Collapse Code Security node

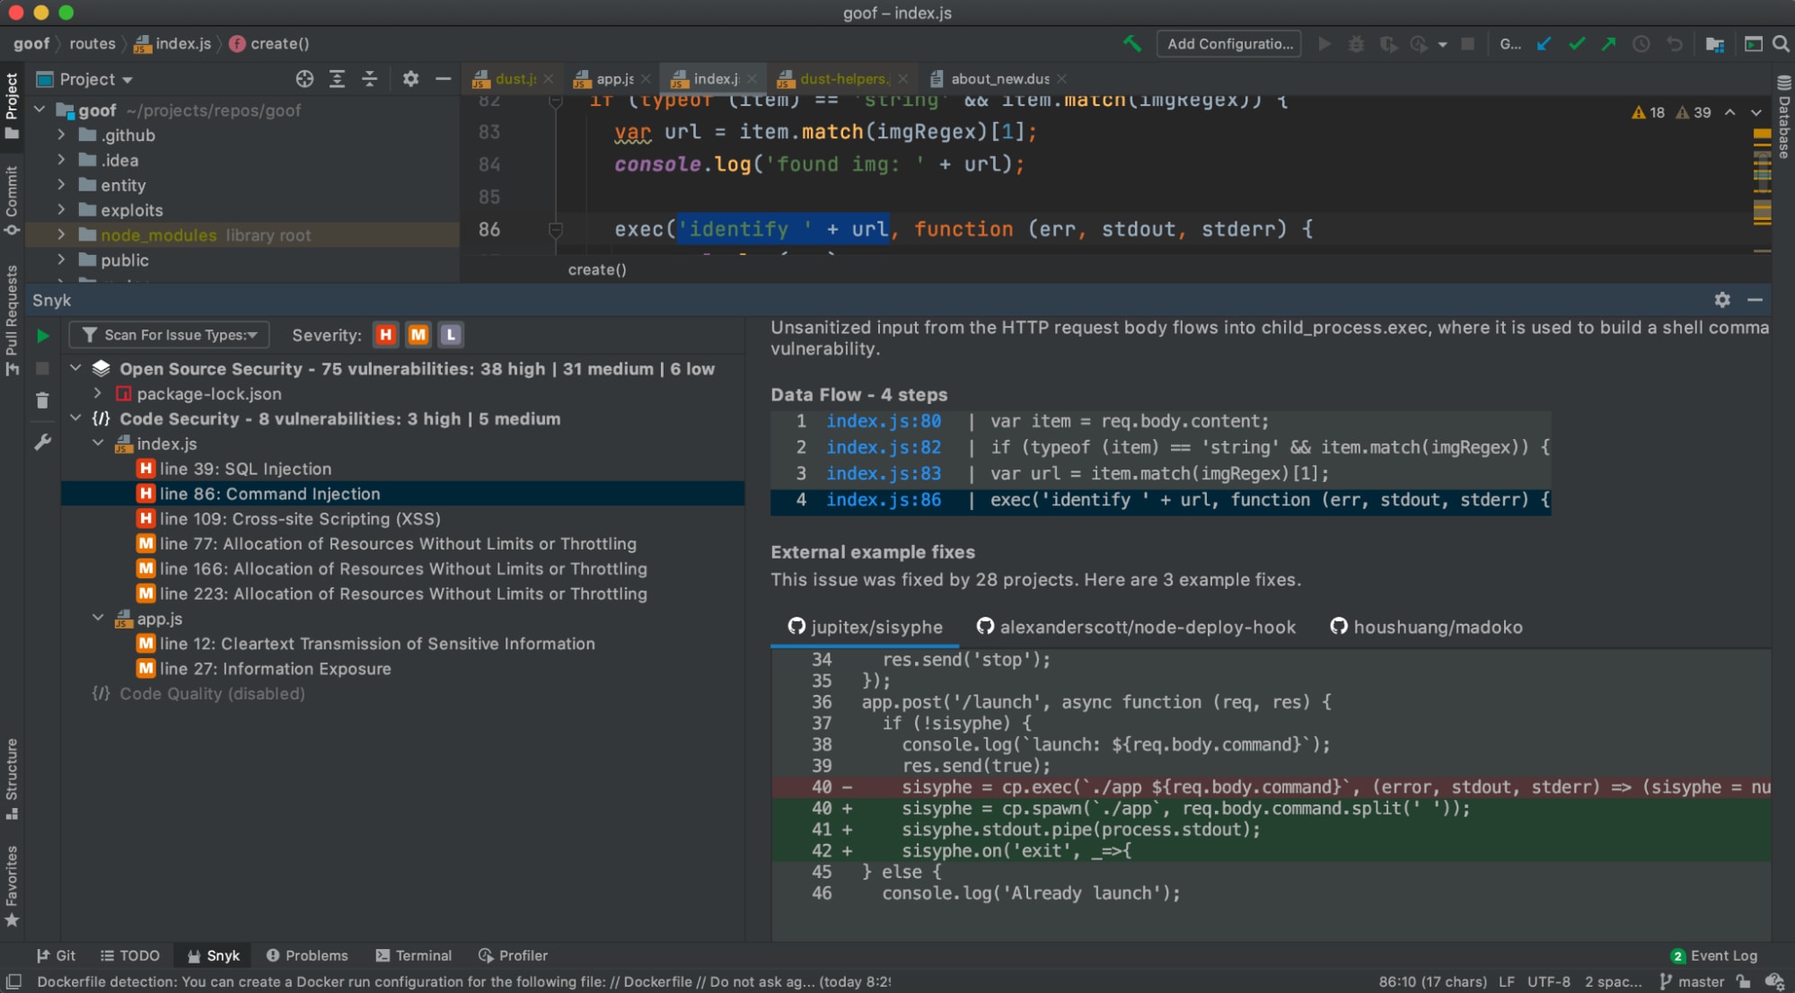(76, 418)
